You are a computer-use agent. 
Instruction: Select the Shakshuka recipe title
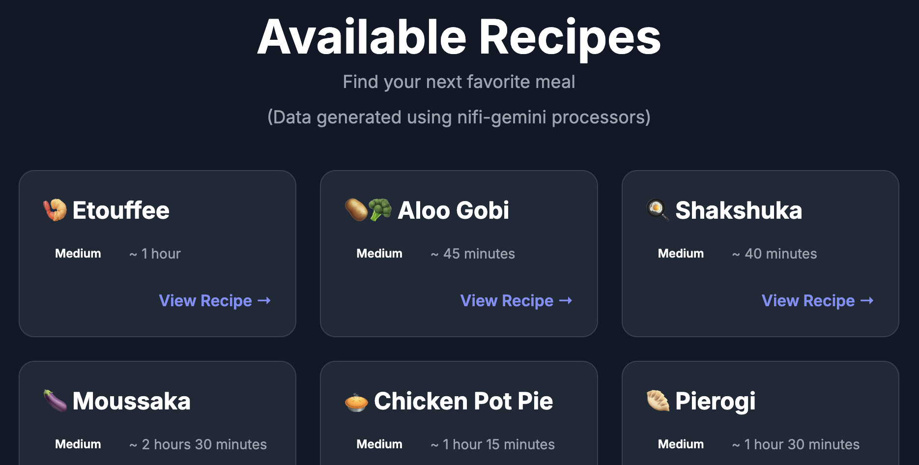coord(739,210)
